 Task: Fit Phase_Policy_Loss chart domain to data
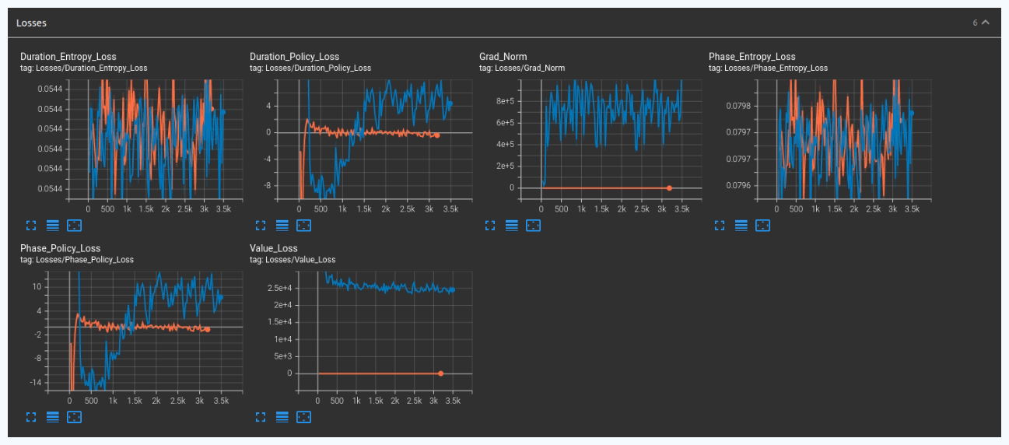coord(75,418)
